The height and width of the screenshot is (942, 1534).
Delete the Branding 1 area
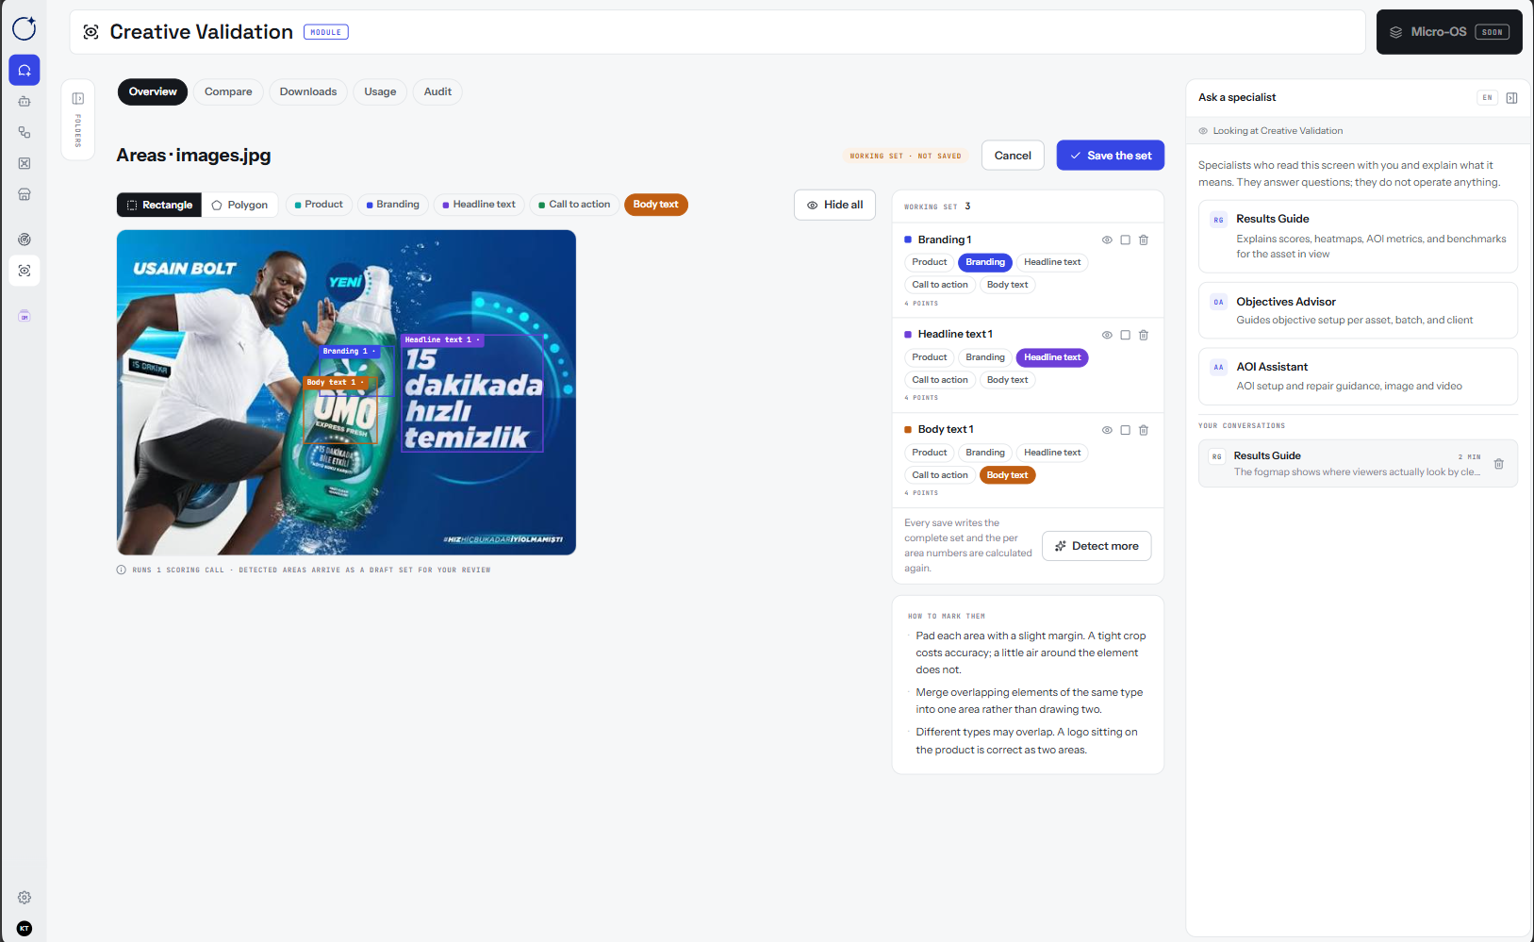coord(1144,240)
